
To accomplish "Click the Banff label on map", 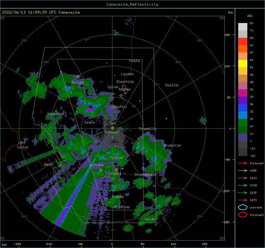I will [49, 164].
